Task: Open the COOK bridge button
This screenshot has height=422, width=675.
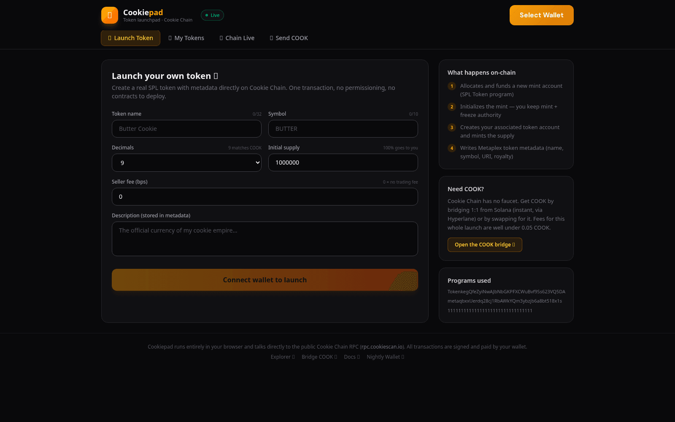Action: coord(485,245)
